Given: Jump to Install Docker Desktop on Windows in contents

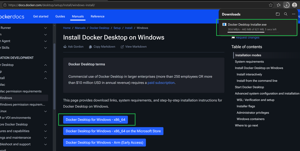Looking at the screenshot, I should click(x=259, y=68).
